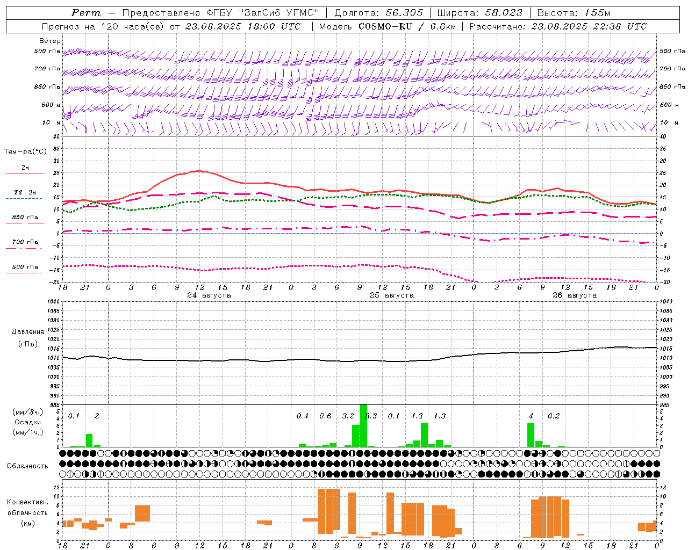Image resolution: width=688 pixels, height=550 pixels.
Task: Click the "(гПа)" unit under Давление
Action: [28, 344]
